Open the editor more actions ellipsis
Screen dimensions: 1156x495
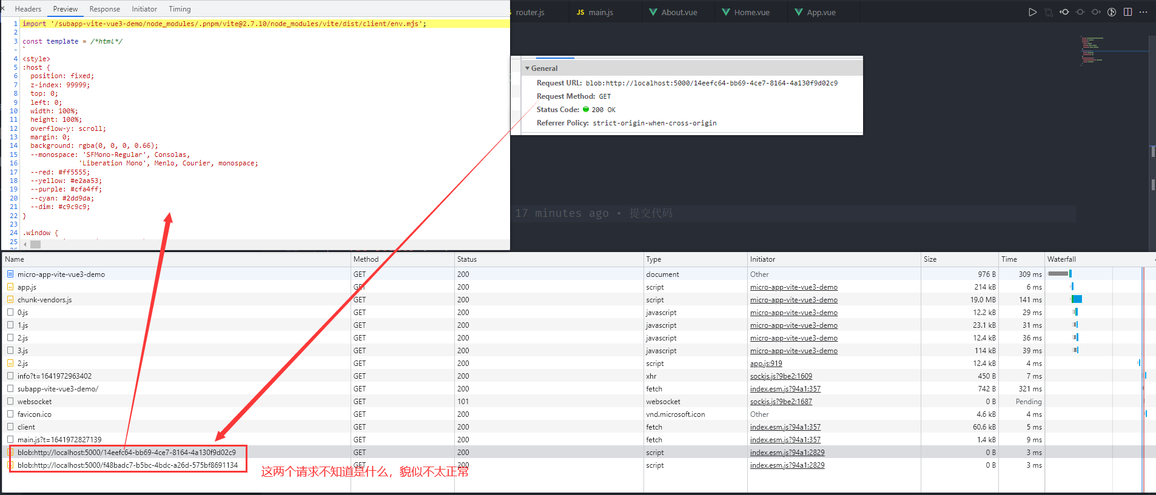(x=1143, y=12)
